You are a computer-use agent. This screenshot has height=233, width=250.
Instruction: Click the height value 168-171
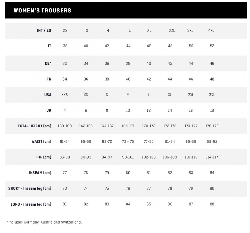128,126
